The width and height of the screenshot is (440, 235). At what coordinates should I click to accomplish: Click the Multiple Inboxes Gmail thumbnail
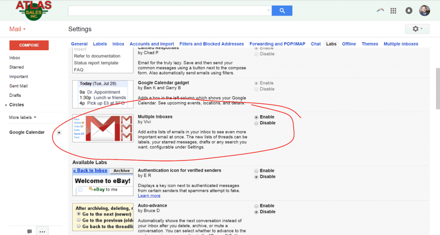pyautogui.click(x=103, y=128)
